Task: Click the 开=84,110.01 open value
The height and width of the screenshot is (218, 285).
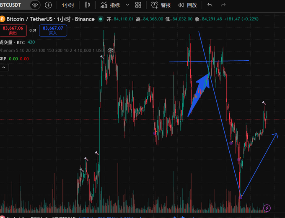Action: pos(120,19)
